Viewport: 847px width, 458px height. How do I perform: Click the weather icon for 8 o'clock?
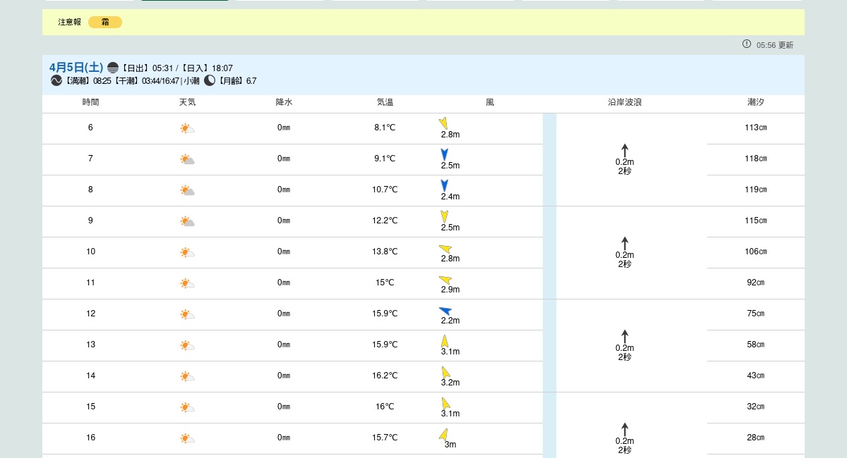[x=187, y=190]
